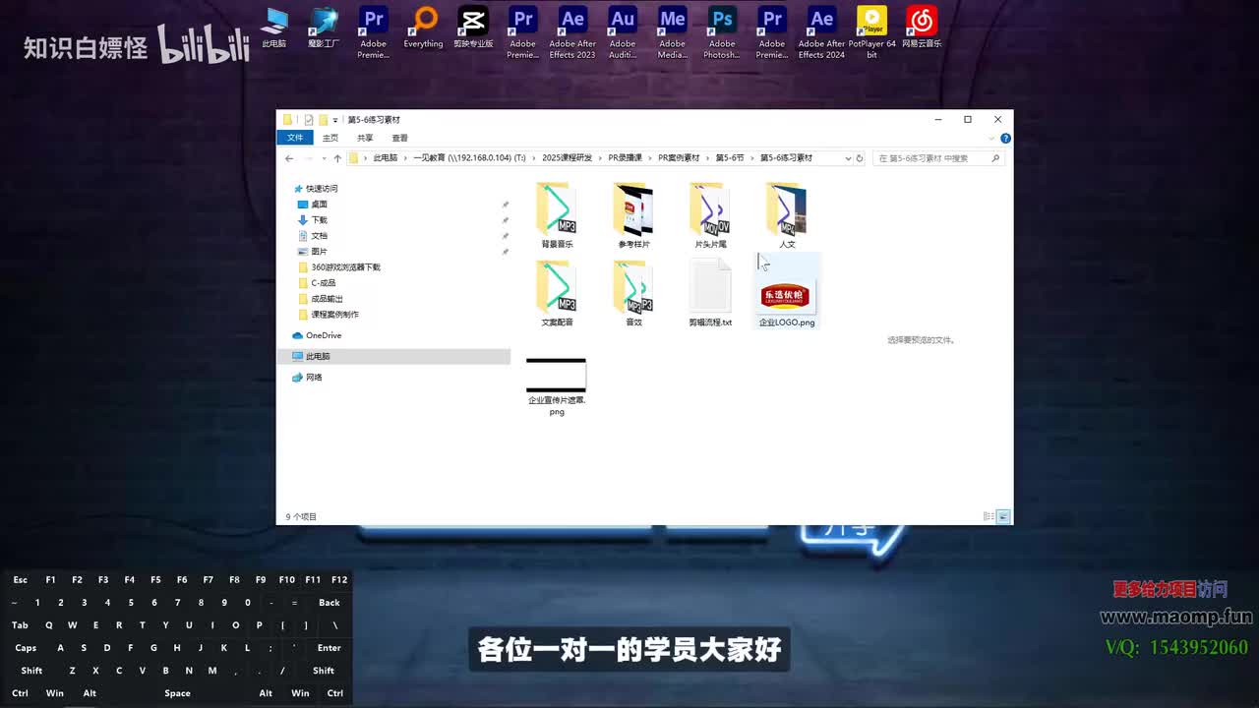Select 企业宣传片遮罩.png image thumbnail
1259x708 pixels.
point(557,387)
